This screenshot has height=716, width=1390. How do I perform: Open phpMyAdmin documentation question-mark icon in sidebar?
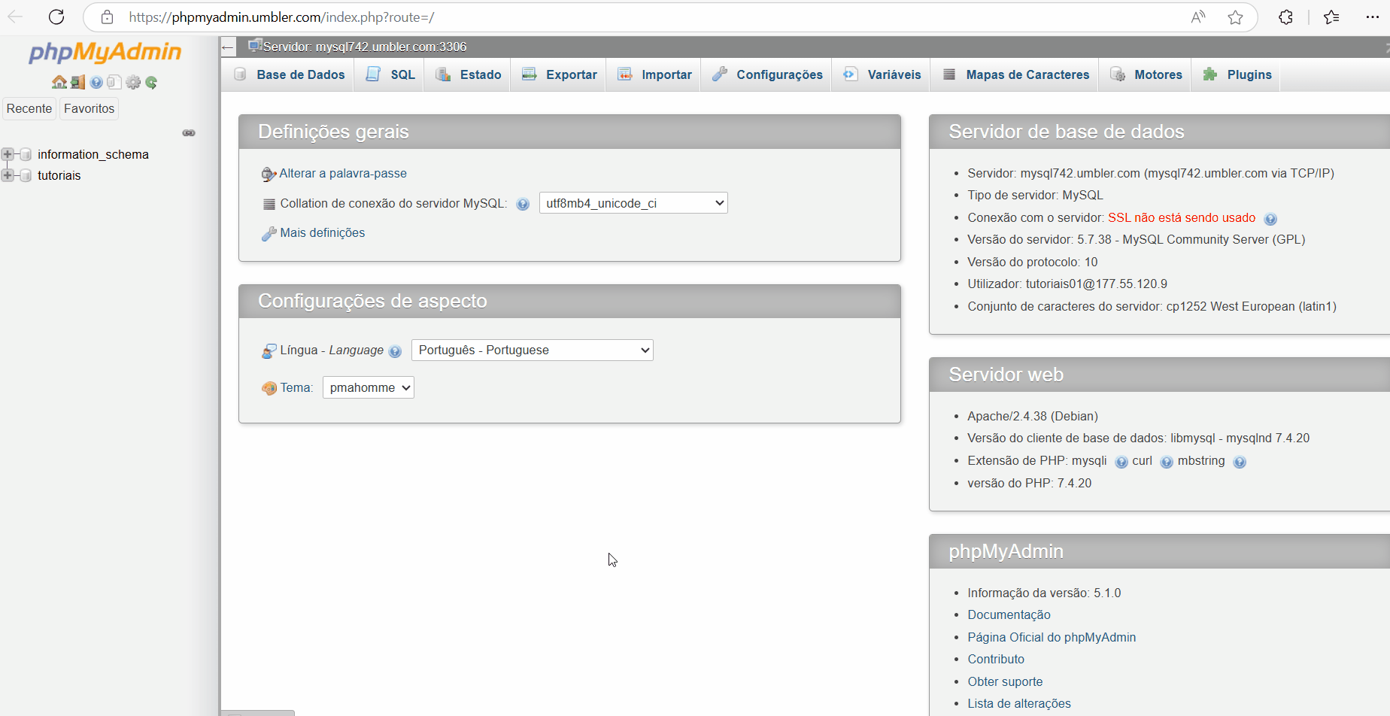96,82
